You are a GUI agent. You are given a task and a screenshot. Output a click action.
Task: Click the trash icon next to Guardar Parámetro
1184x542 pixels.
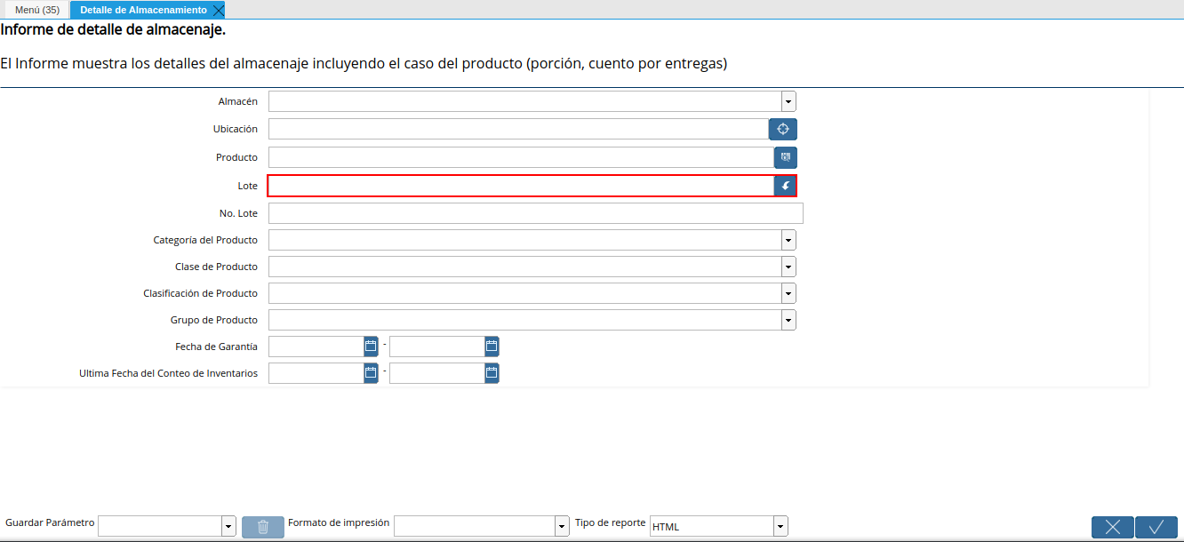click(x=262, y=526)
